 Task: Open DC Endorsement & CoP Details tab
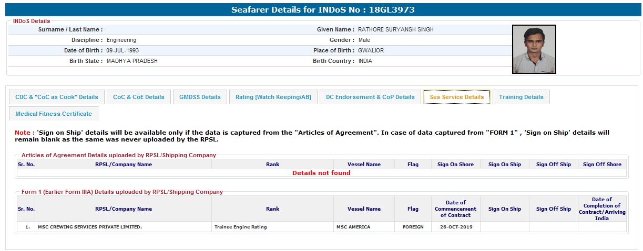370,97
